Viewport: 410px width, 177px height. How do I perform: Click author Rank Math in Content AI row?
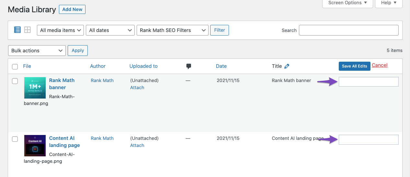coord(102,138)
